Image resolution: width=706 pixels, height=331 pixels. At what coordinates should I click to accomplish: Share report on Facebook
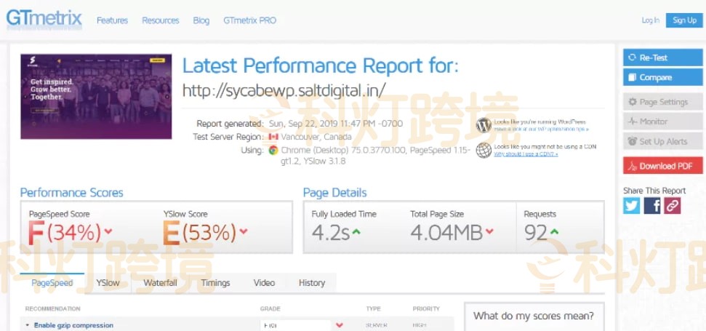click(652, 206)
